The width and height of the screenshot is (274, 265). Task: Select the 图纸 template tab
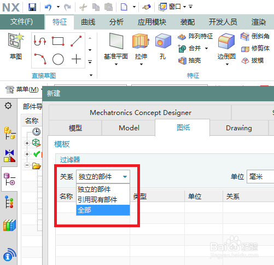pyautogui.click(x=183, y=128)
